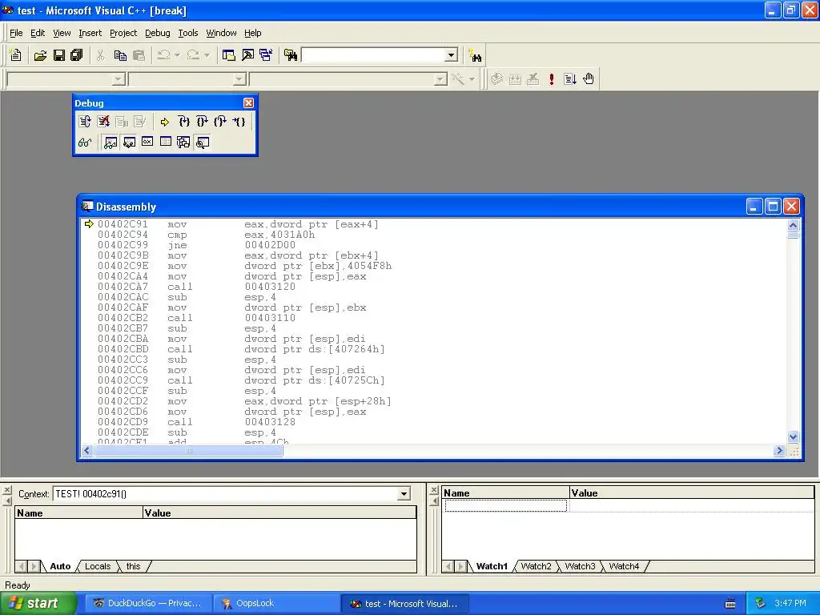
Task: Click the yellow arrow Show Next Statement icon
Action: click(165, 122)
